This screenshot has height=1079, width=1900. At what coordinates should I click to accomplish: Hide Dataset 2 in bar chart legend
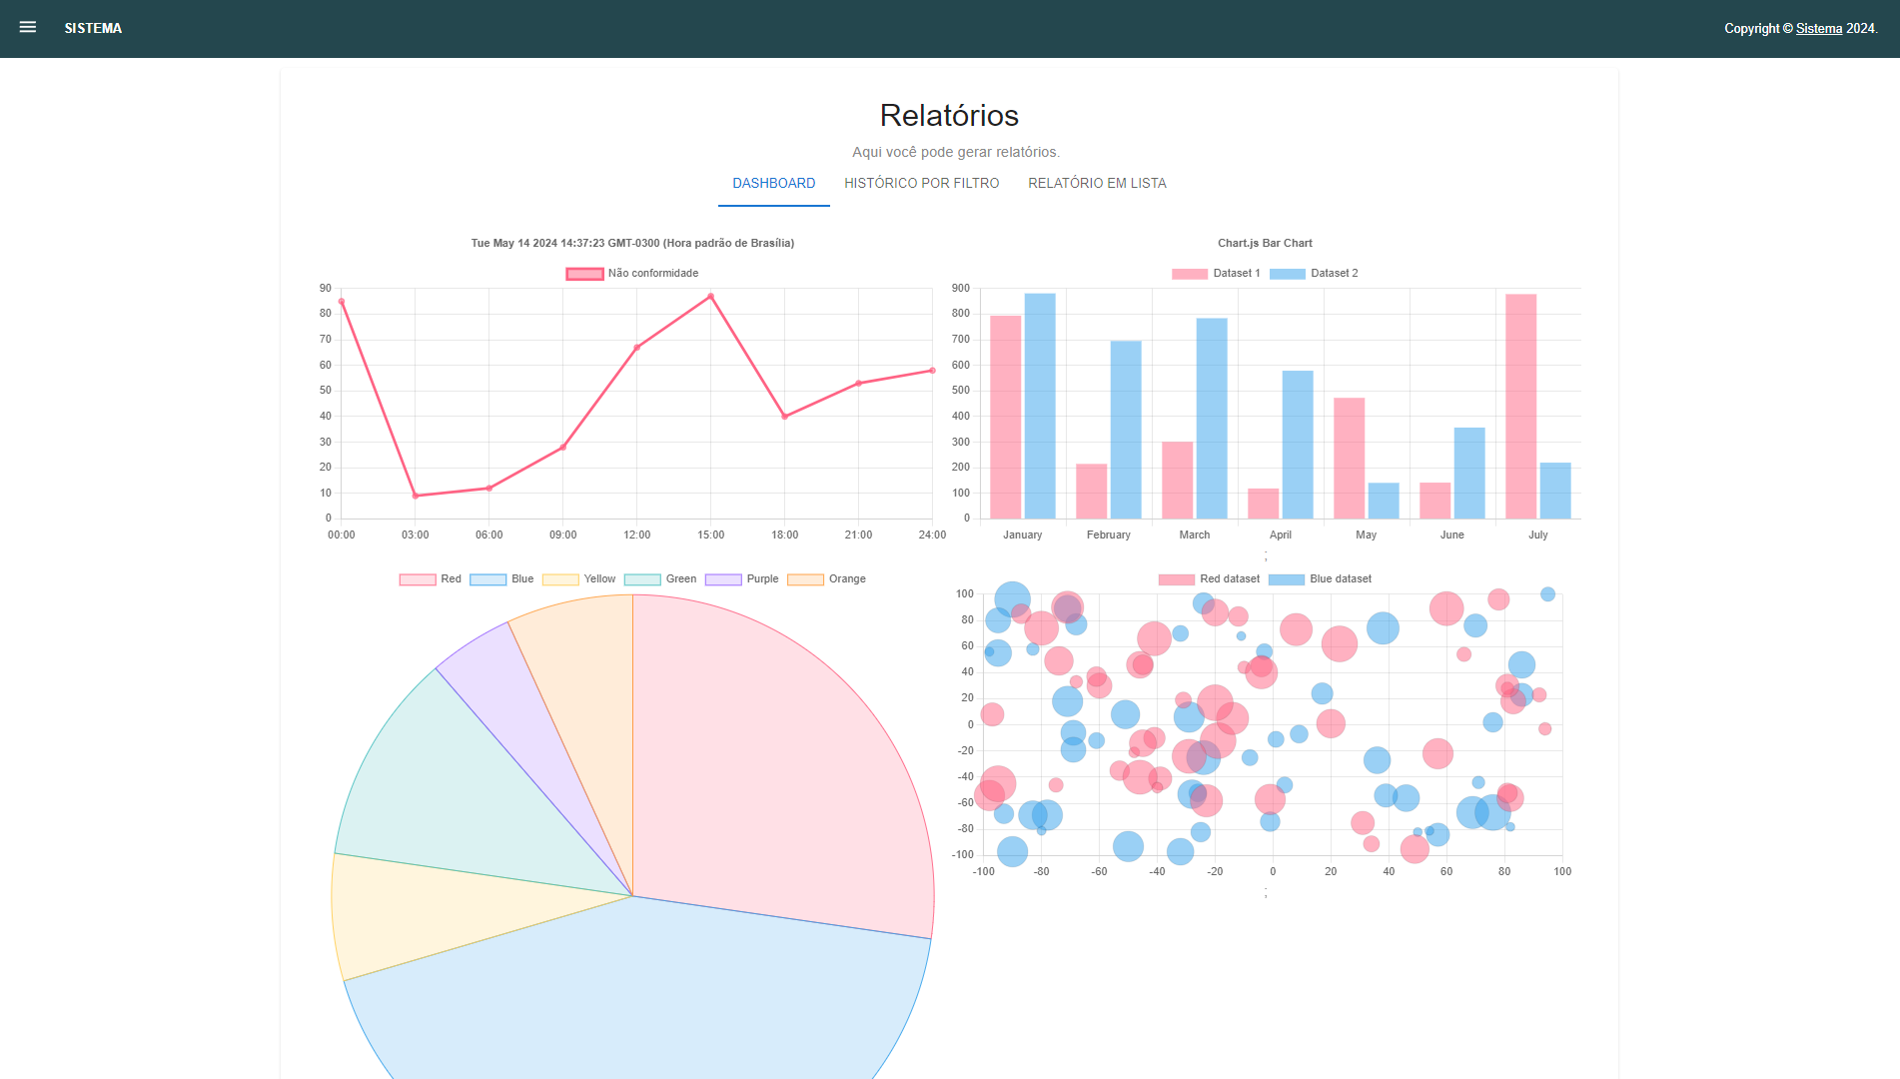point(1314,274)
